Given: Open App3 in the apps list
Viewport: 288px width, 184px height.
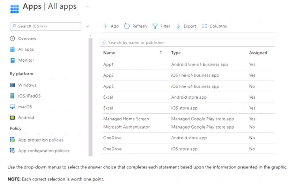Looking at the screenshot, I should tap(108, 86).
